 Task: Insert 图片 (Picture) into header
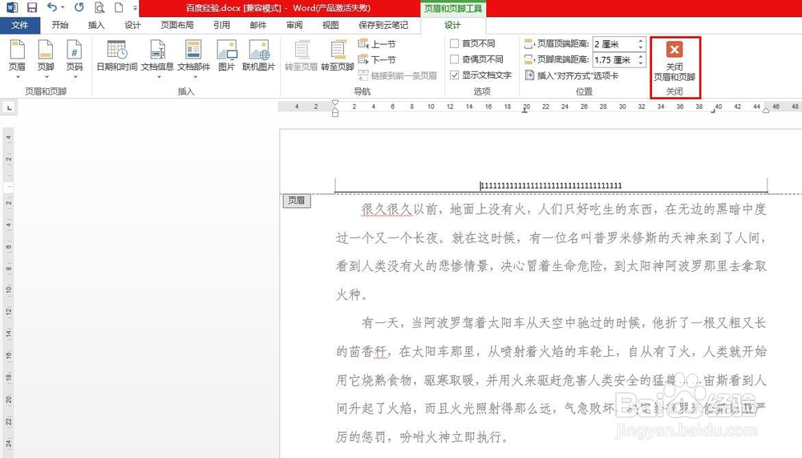click(x=227, y=56)
